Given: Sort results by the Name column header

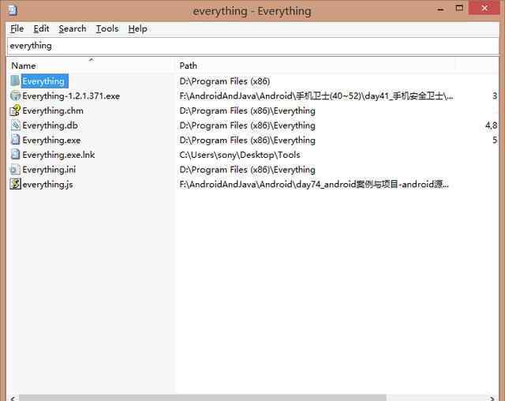Looking at the screenshot, I should coord(90,66).
